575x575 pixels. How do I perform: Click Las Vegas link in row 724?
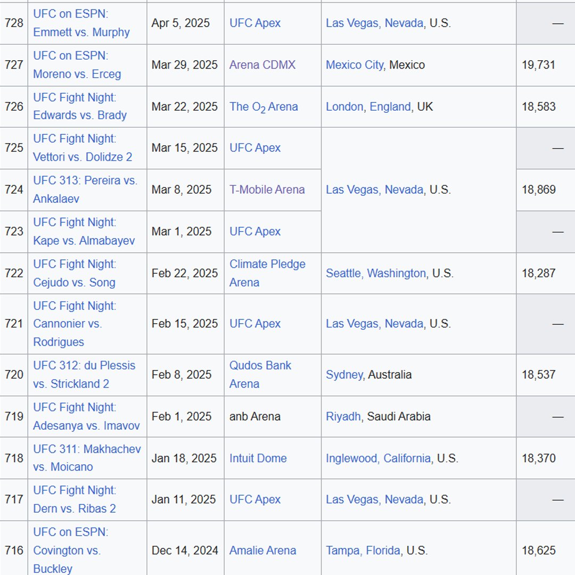pos(352,190)
